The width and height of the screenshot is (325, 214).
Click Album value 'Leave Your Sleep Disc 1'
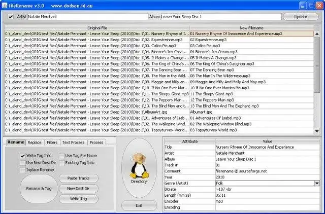pyautogui.click(x=268, y=159)
